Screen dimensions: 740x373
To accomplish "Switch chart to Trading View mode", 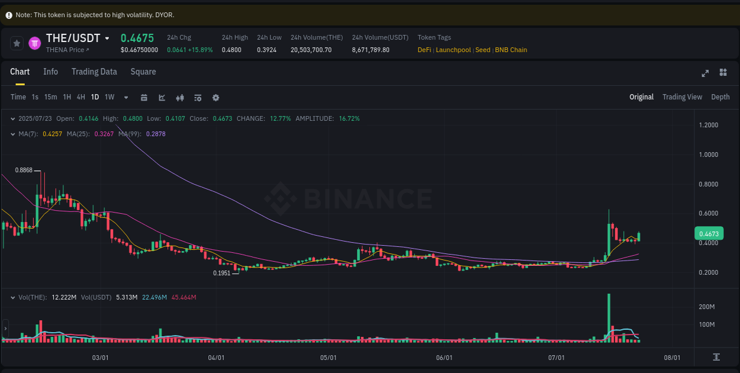I will tap(682, 97).
